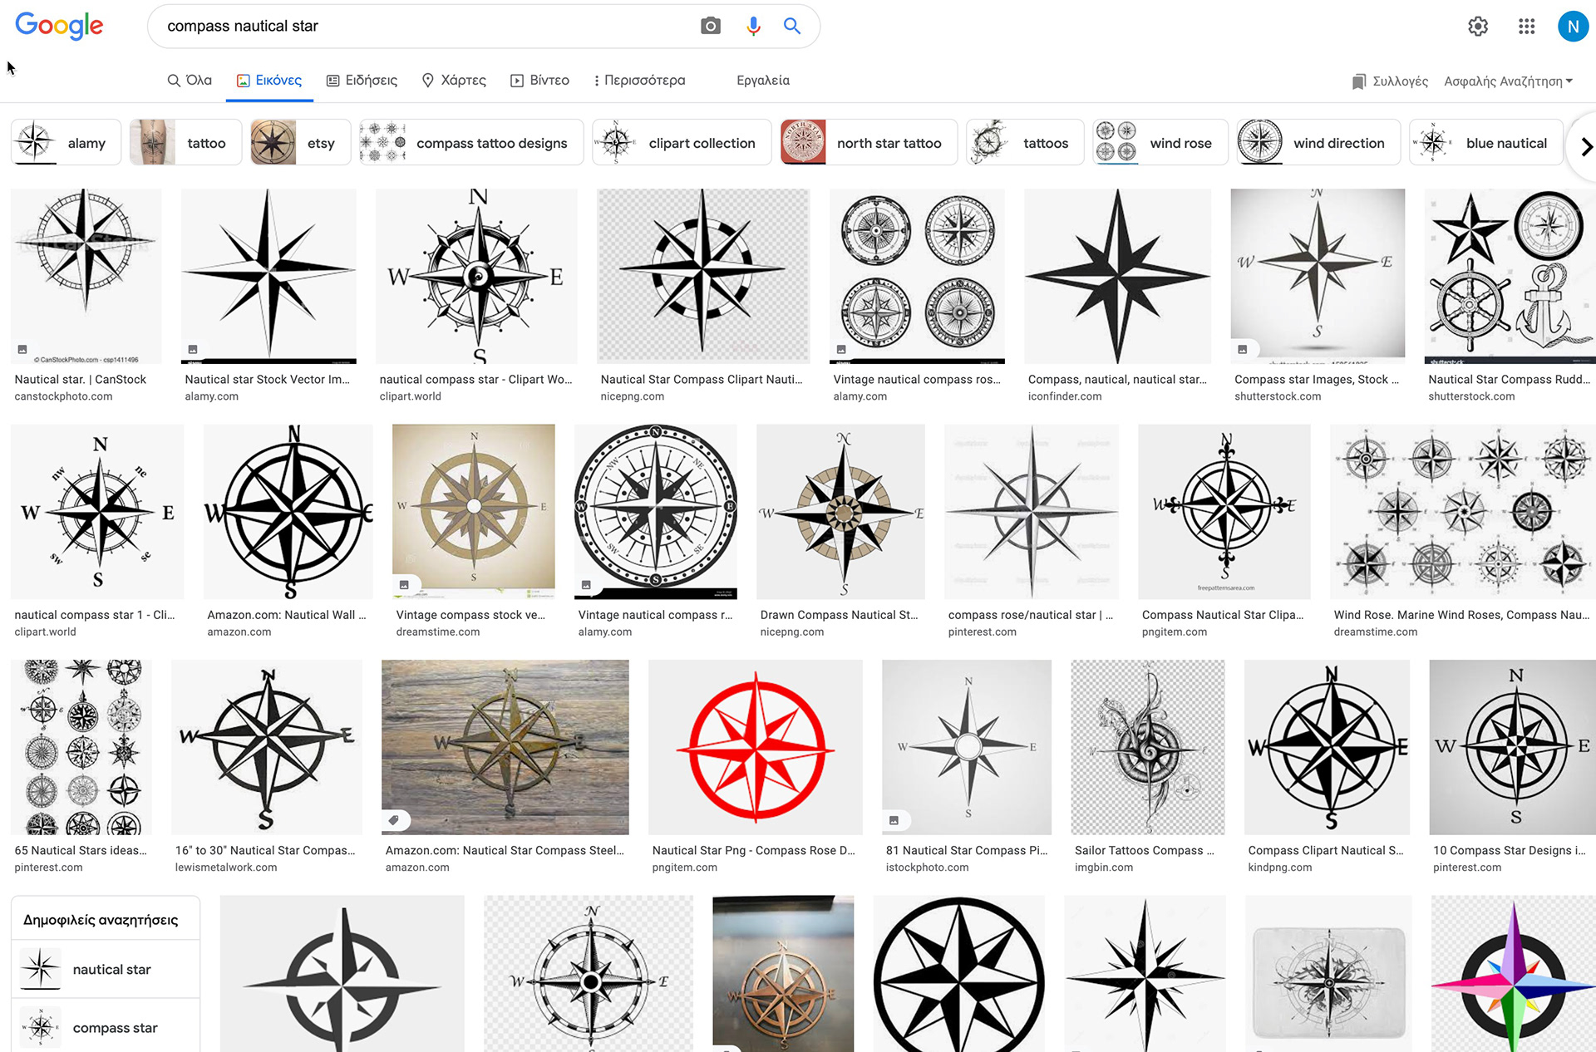
Task: Click the Google logo
Action: click(59, 26)
